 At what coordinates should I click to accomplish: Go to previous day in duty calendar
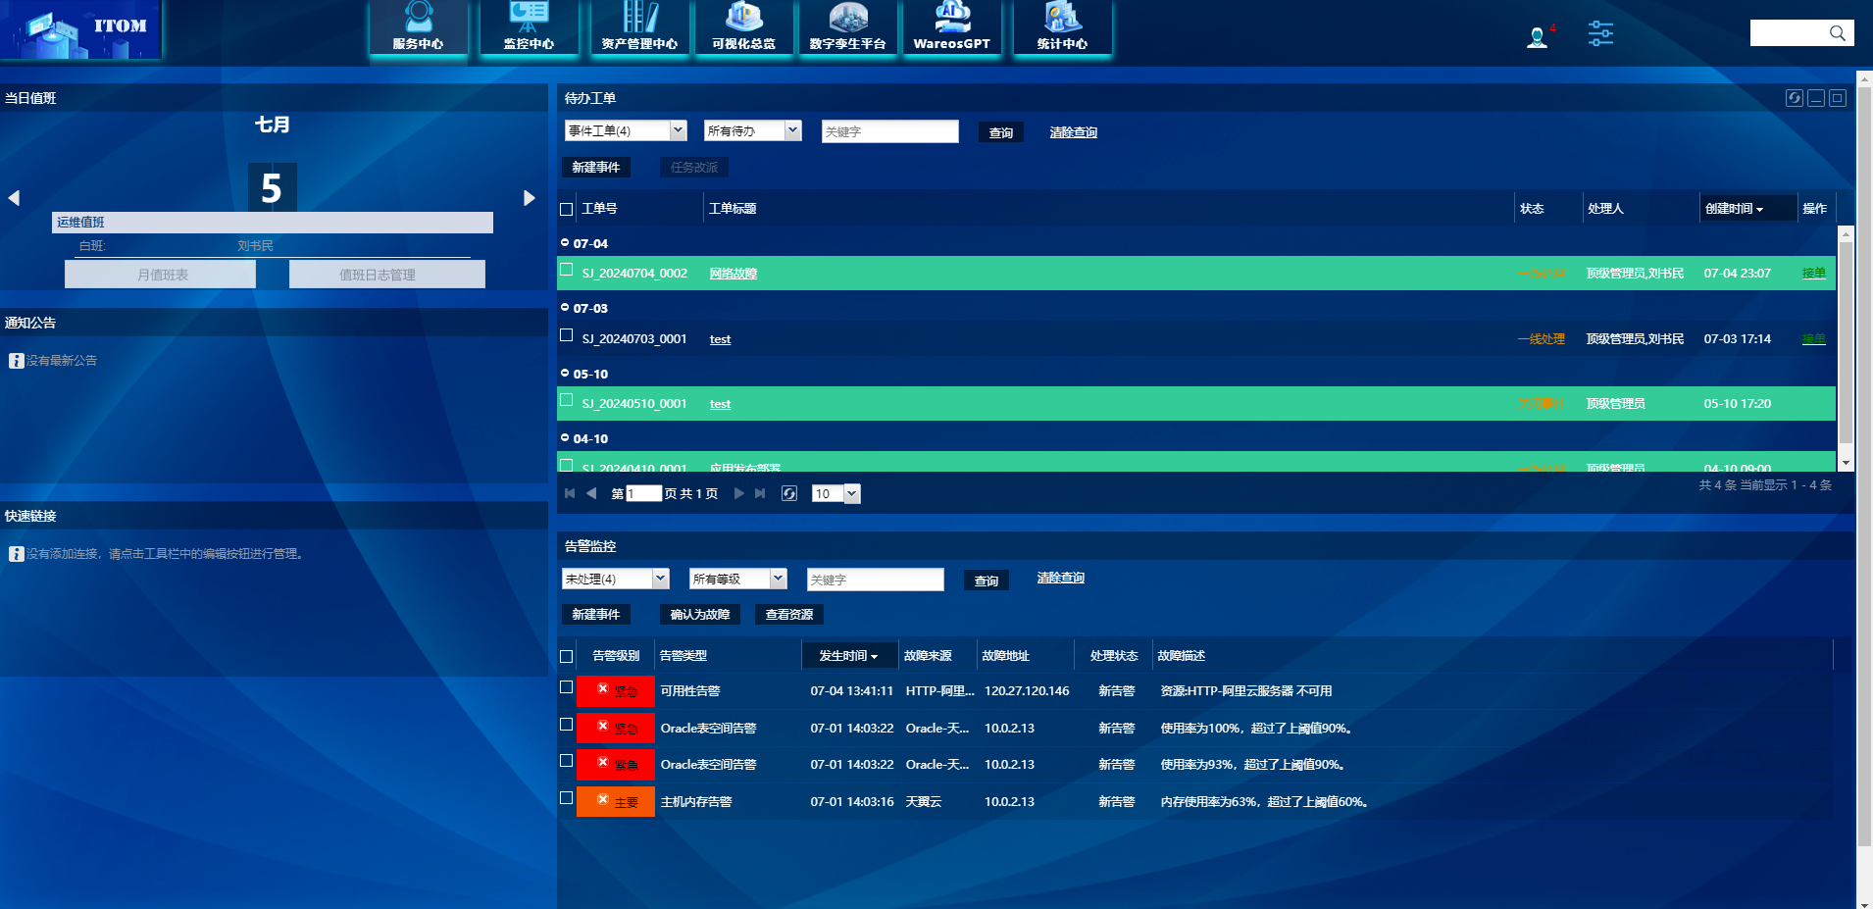point(14,198)
